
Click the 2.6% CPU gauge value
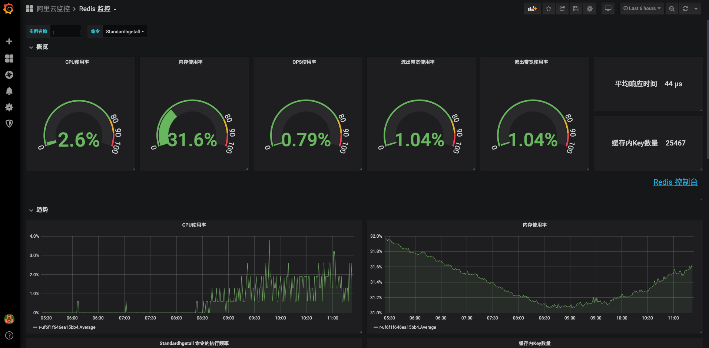coord(79,140)
